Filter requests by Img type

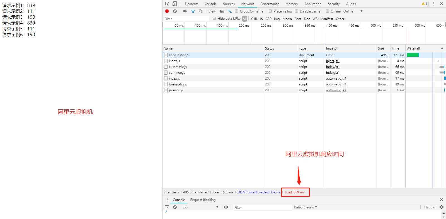[x=277, y=19]
